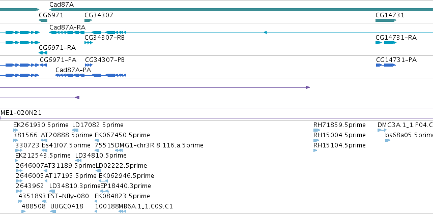Click the RH15104.5prime EST label
Viewport: 433px width, 214px height.
[x=339, y=145]
